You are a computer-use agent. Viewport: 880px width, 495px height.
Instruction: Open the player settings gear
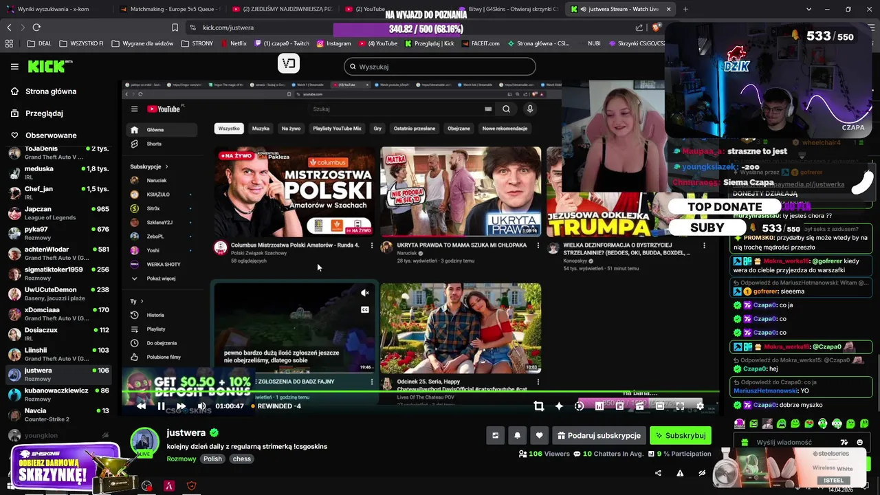(x=700, y=406)
